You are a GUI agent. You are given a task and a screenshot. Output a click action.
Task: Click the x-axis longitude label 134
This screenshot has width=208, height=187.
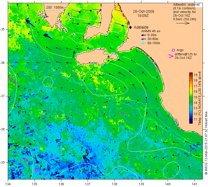pos(8,184)
